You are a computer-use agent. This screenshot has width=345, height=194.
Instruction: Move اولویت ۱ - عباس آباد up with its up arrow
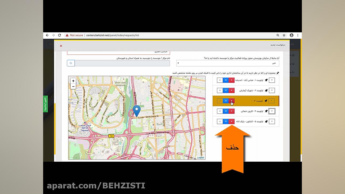(272, 80)
